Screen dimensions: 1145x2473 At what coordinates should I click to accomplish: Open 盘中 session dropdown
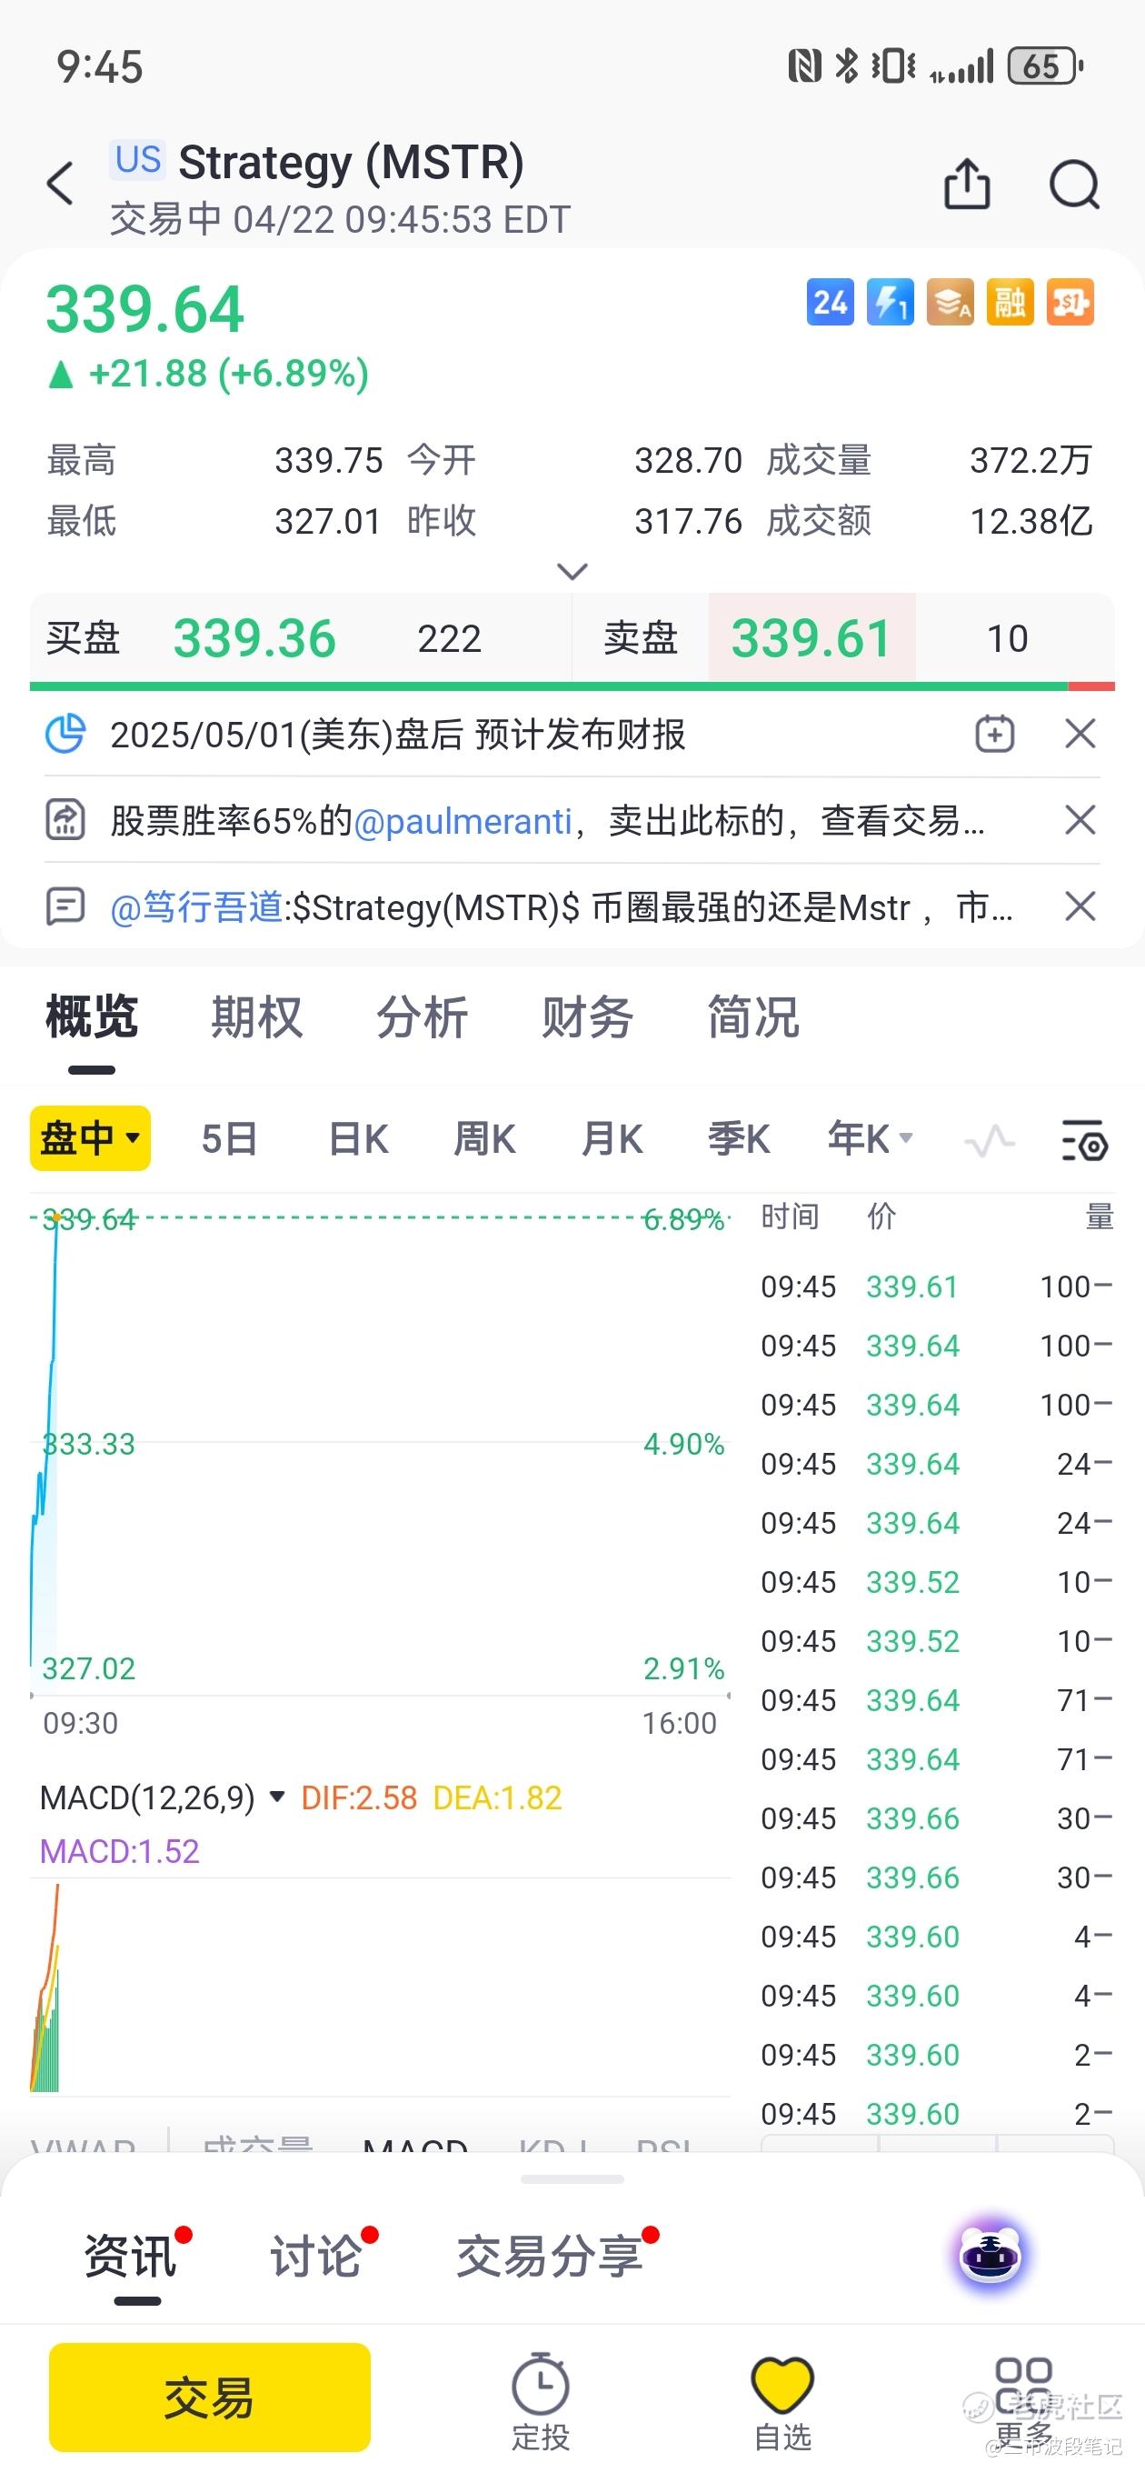(90, 1138)
